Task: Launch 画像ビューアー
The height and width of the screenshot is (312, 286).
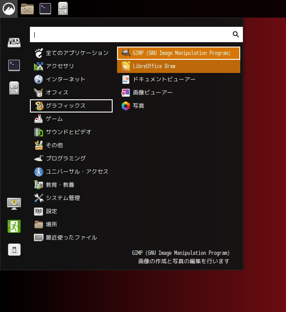Action: [179, 93]
